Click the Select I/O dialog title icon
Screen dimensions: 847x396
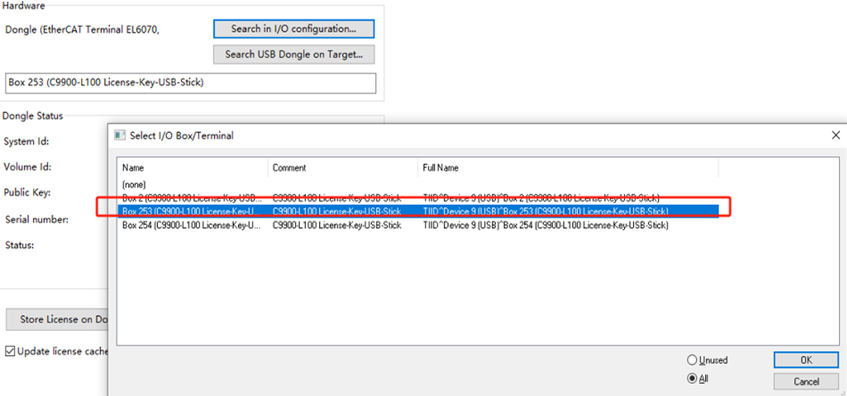click(119, 135)
